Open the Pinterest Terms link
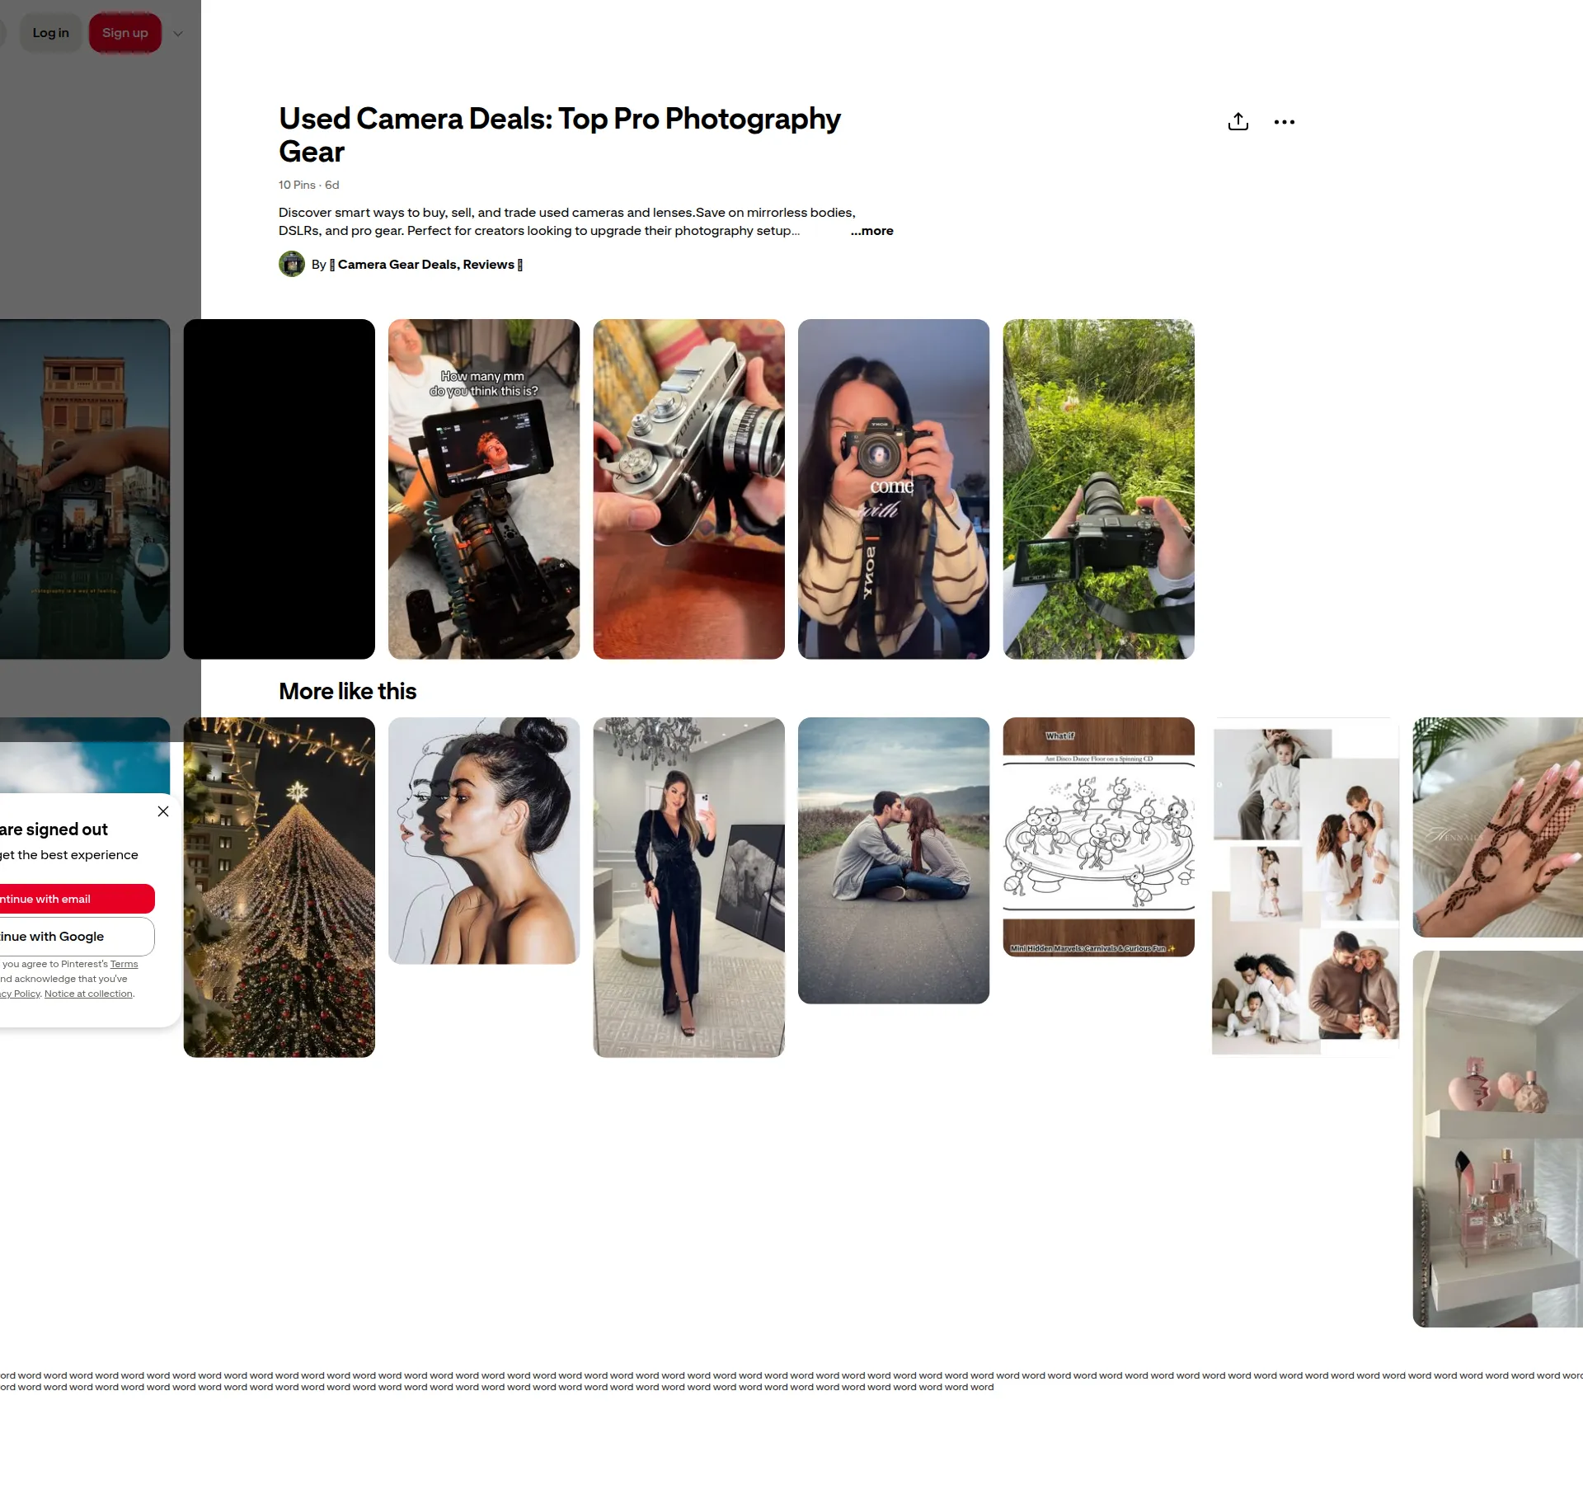 pos(124,964)
